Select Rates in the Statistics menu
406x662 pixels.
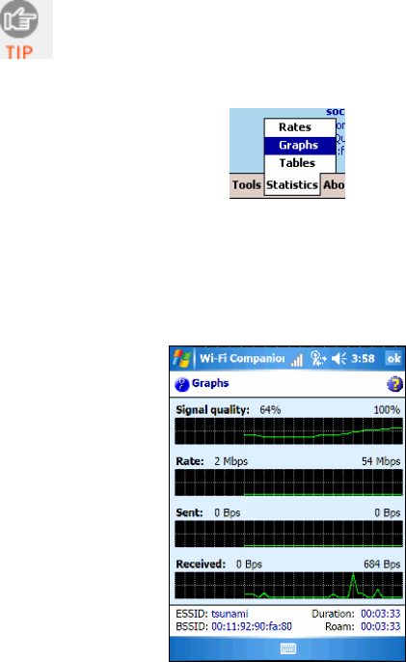click(295, 127)
